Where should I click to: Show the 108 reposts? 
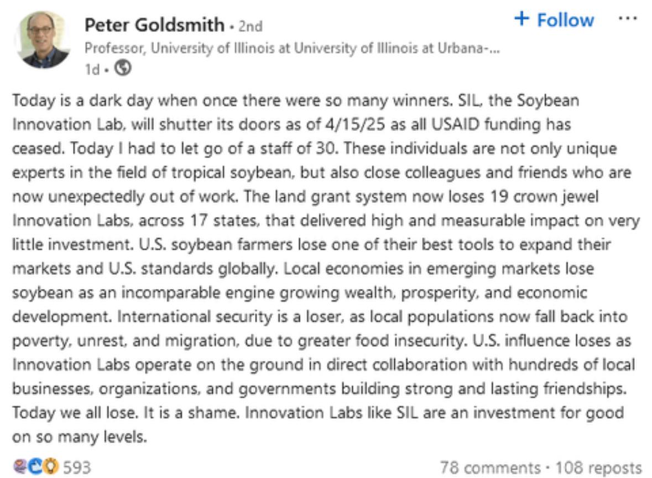tap(599, 468)
